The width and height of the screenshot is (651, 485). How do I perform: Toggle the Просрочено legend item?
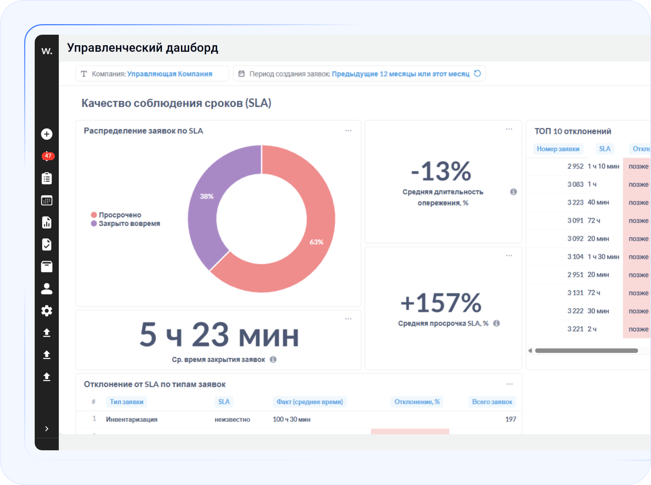pos(116,214)
